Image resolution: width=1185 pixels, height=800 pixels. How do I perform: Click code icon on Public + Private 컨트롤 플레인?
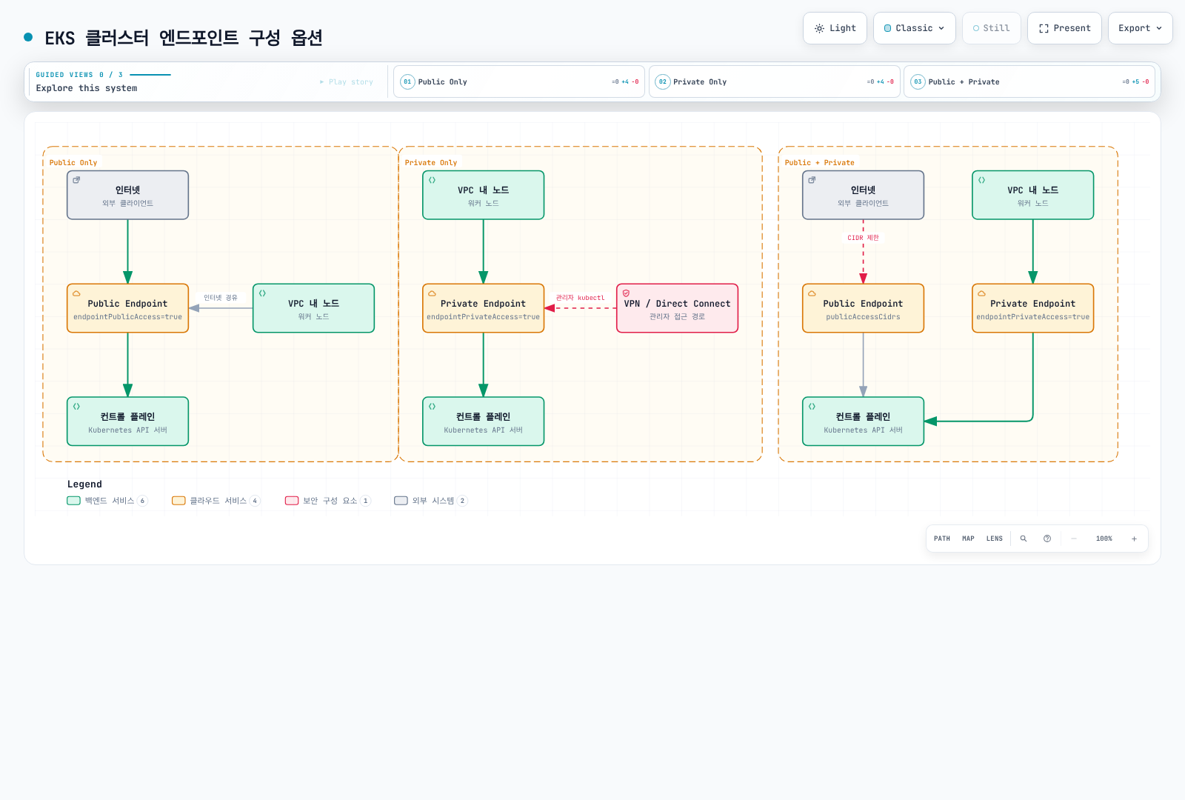coord(812,407)
